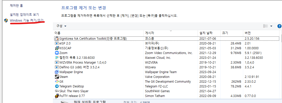The image size is (282, 103).
Task: Click publisher 코스콤
Action: click(150, 39)
